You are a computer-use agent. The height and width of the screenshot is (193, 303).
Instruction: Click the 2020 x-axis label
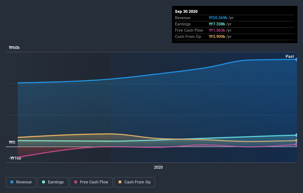tap(158, 167)
